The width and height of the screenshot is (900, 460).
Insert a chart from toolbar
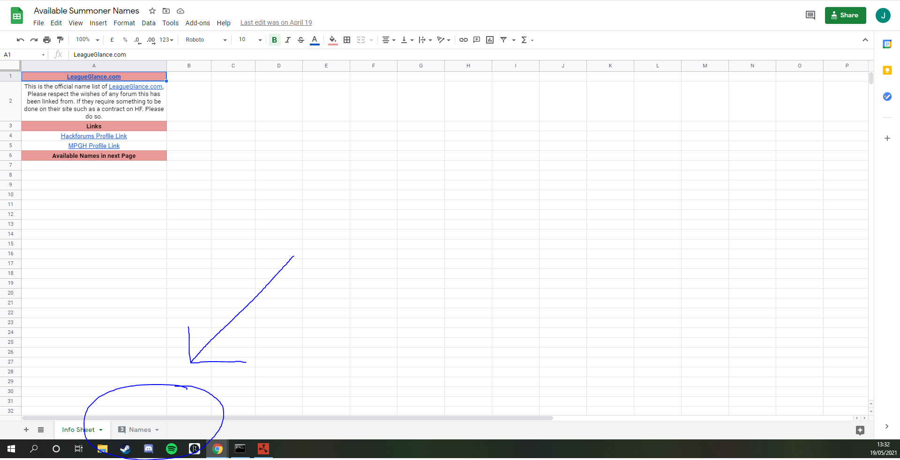[490, 40]
